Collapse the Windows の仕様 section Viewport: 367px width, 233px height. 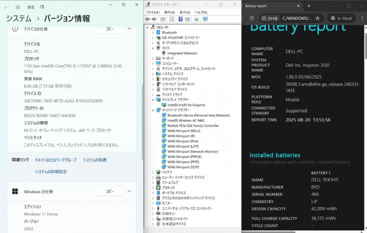129,192
